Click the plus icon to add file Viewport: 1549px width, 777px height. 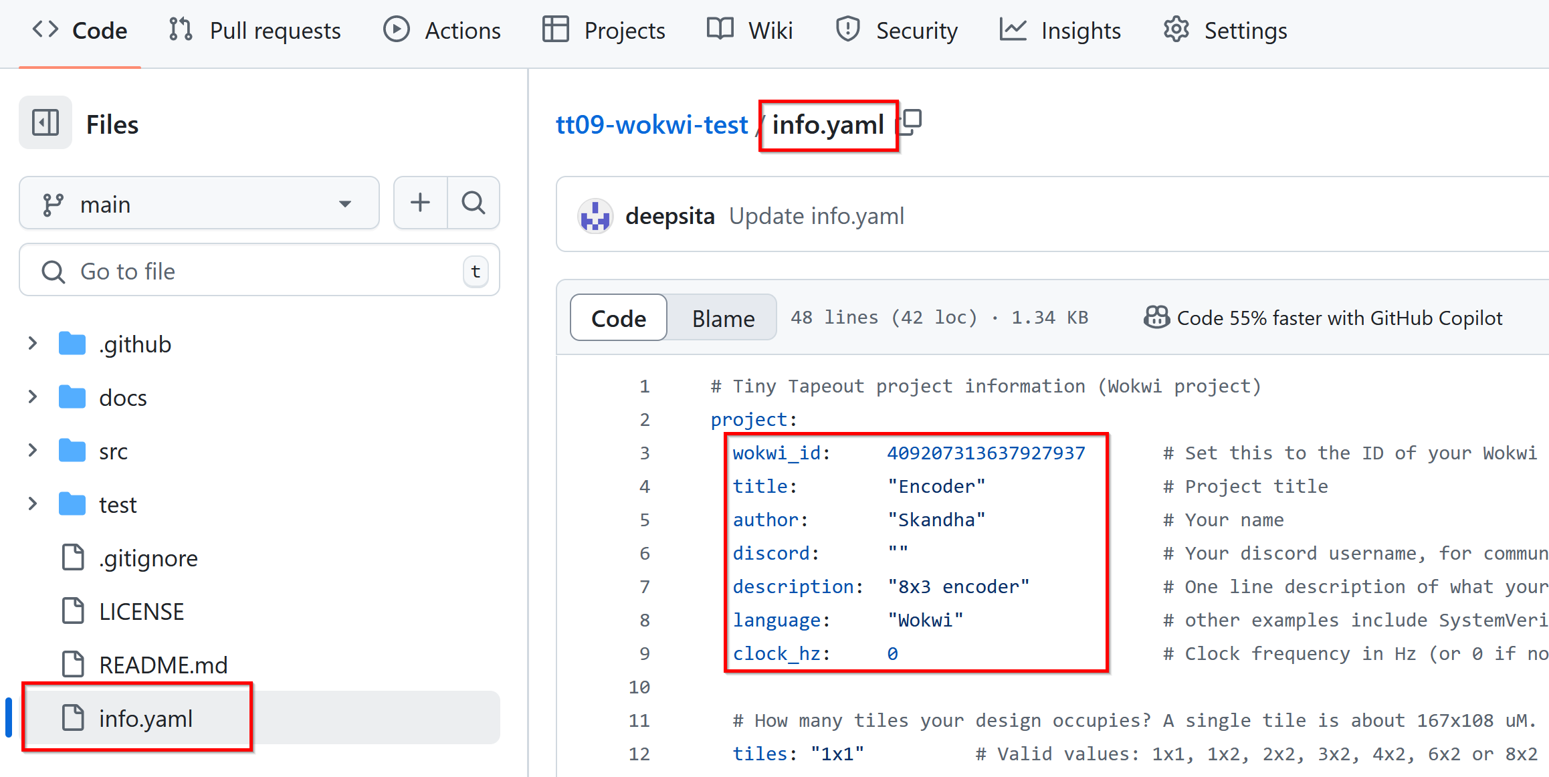pos(420,203)
